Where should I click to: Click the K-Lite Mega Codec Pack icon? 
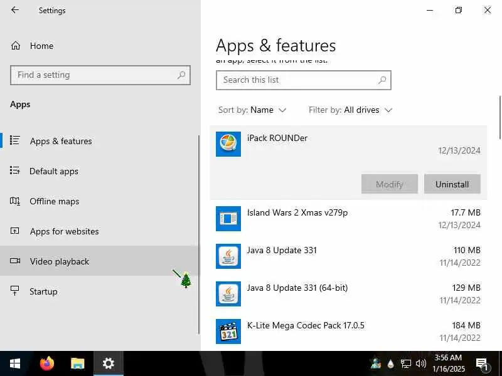point(228,332)
